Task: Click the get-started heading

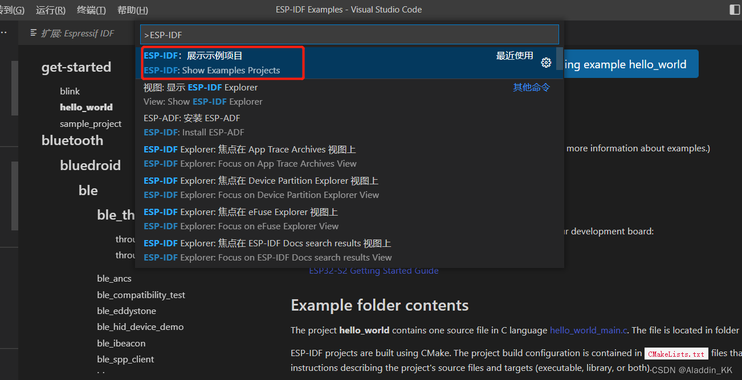Action: pyautogui.click(x=76, y=67)
